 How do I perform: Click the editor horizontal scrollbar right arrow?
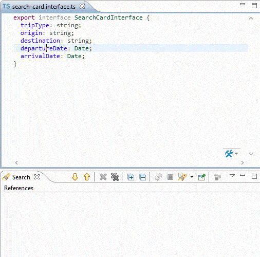click(243, 162)
